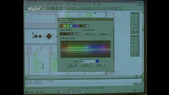Image resolution: width=169 pixels, height=95 pixels.
Task: Click the BYLAYER logical color button
Action: click(x=89, y=34)
